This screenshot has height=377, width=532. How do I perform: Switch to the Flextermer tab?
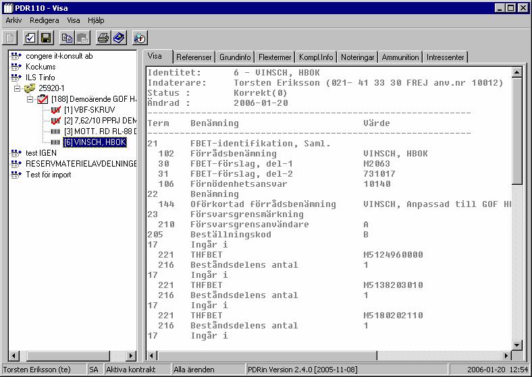275,57
